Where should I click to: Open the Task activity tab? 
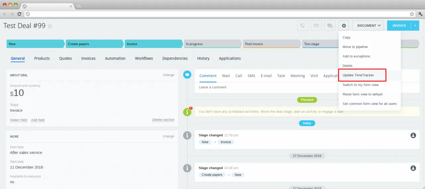[281, 76]
